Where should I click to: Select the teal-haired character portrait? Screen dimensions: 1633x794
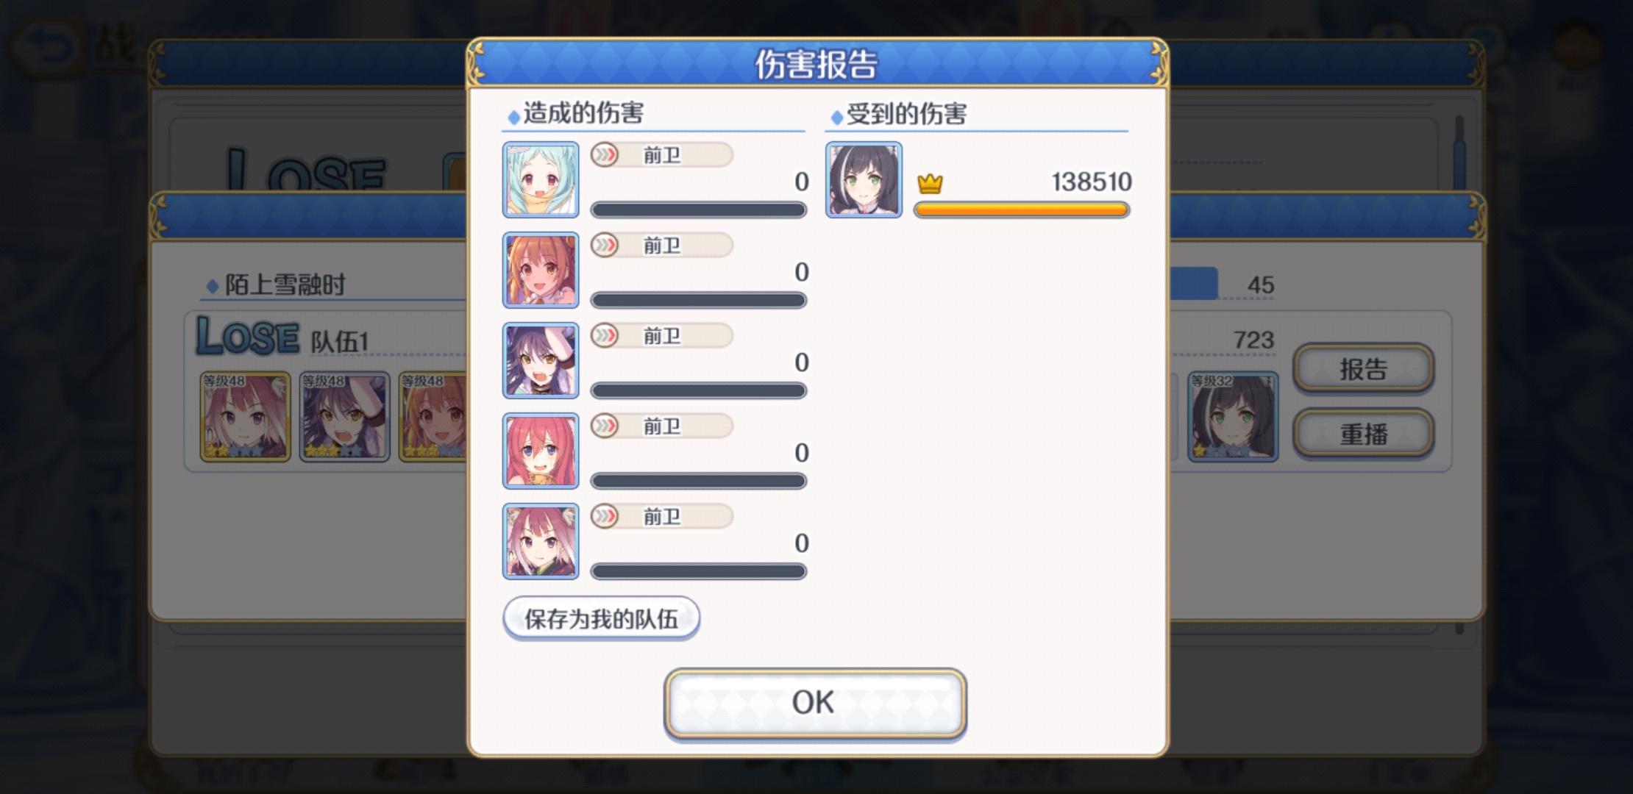(541, 179)
